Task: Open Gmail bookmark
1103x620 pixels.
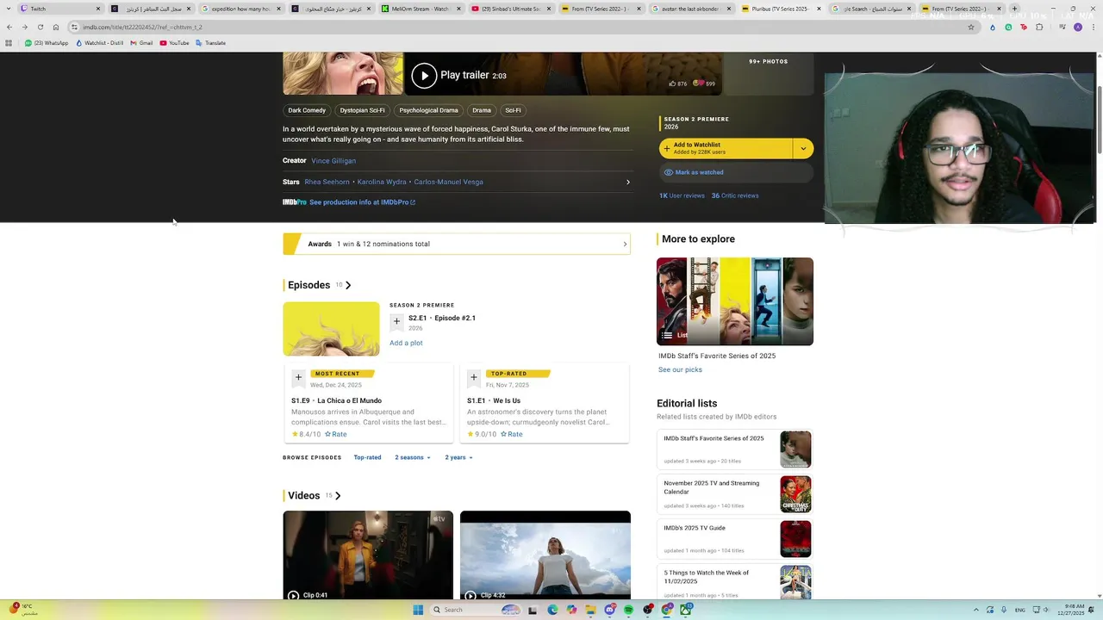Action: click(x=141, y=43)
